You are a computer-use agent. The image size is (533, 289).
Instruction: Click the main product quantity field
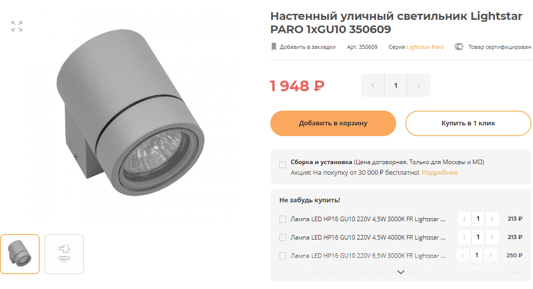pyautogui.click(x=396, y=86)
